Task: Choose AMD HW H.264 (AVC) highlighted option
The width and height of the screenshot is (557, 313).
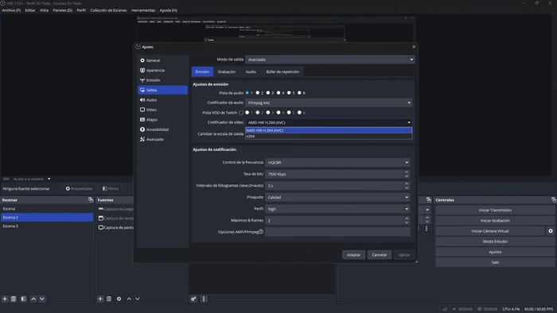Action: click(329, 130)
